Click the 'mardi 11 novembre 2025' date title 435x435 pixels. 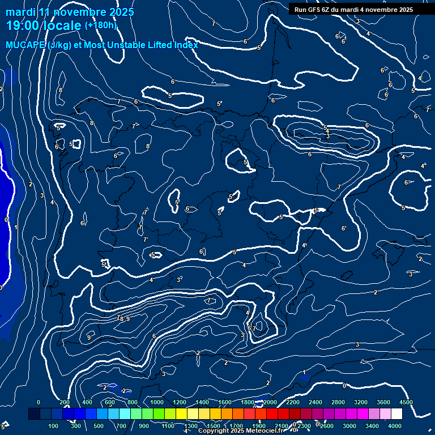coord(70,12)
